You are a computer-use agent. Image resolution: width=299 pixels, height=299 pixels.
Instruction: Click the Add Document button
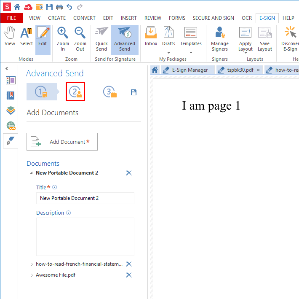pos(62,142)
